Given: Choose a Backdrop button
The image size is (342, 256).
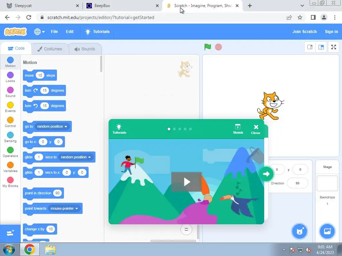Looking at the screenshot, I should pyautogui.click(x=327, y=231).
